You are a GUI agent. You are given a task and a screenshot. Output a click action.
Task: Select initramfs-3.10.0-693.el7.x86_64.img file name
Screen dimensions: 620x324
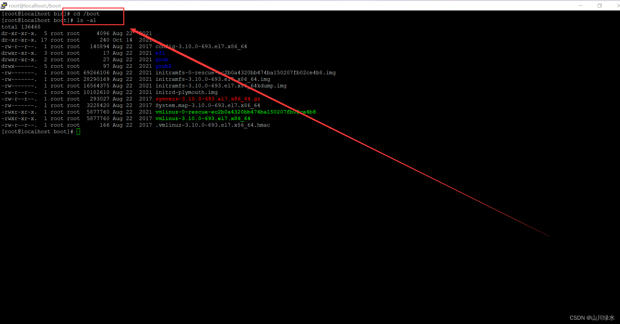[x=213, y=79]
